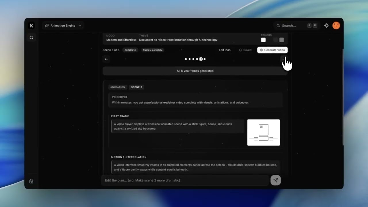Open the Animation Engine dropdown
368x207 pixels.
pos(63,26)
